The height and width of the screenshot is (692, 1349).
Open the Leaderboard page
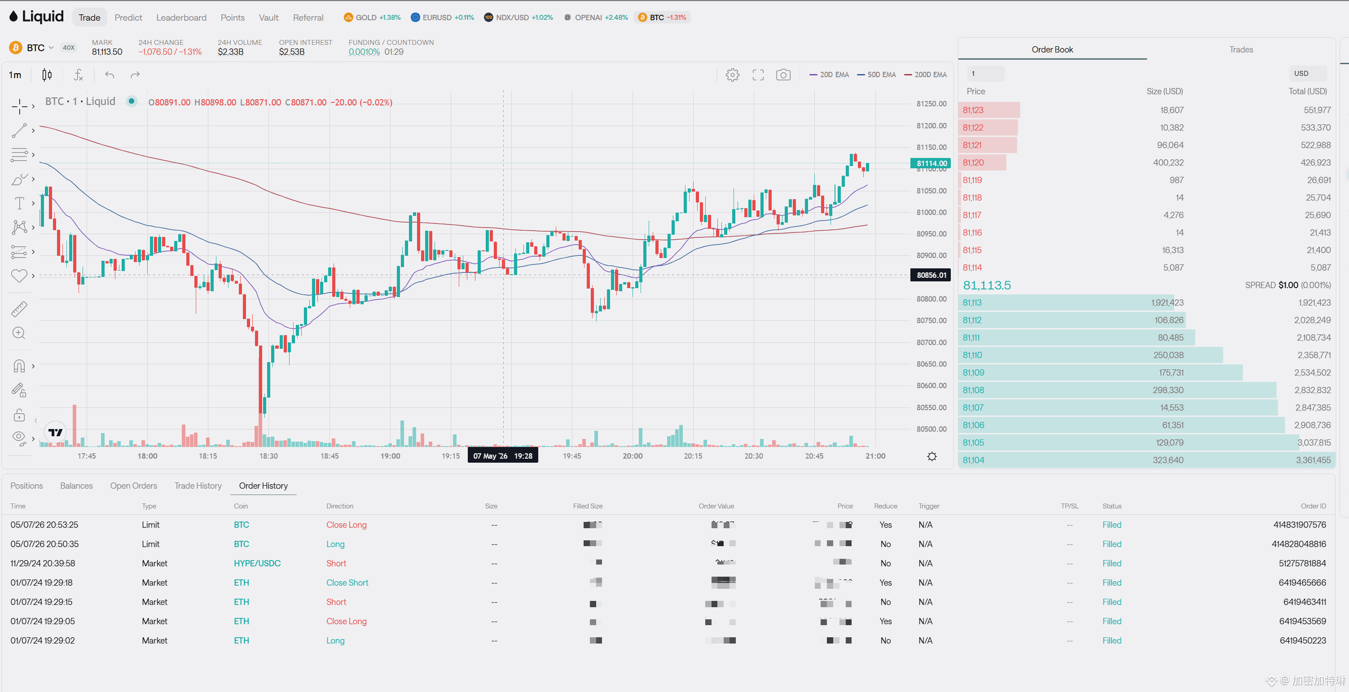click(x=181, y=17)
